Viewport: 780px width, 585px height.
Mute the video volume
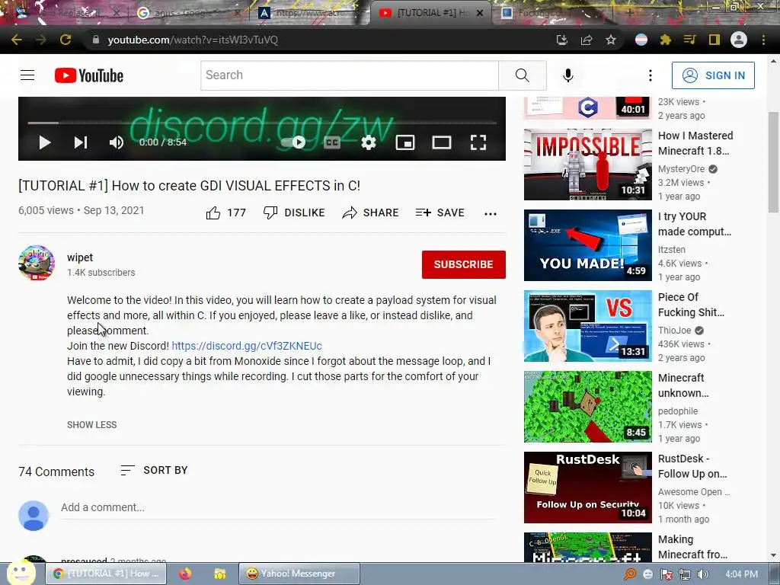tap(117, 142)
